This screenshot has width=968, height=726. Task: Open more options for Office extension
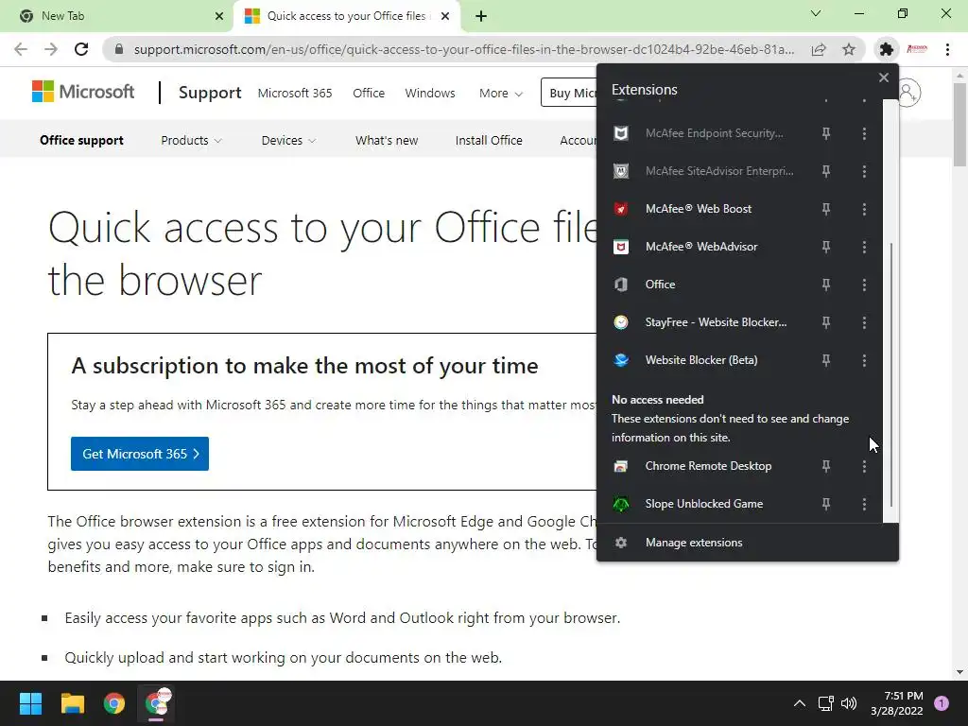(x=864, y=285)
